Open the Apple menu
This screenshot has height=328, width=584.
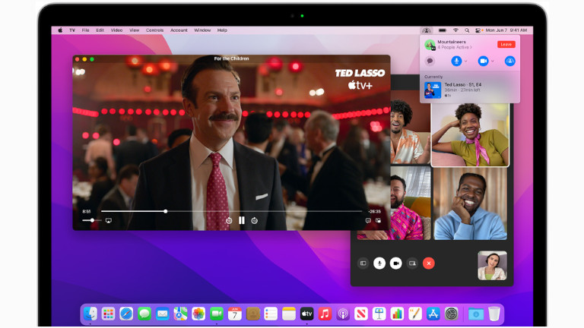60,30
